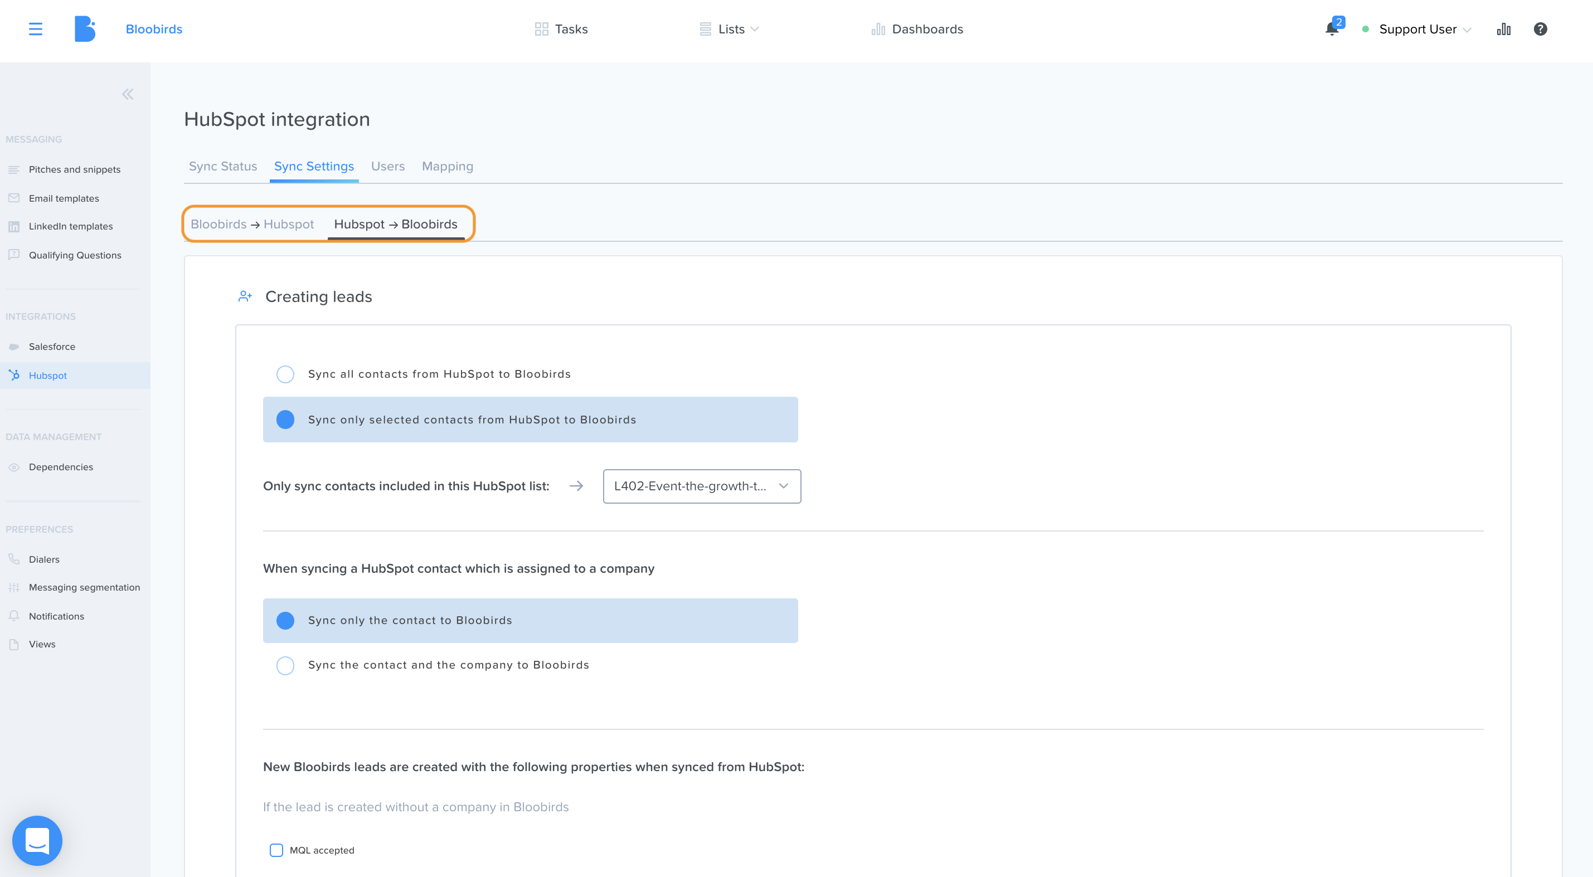
Task: Click the Pitches and snippets icon
Action: [x=13, y=169]
